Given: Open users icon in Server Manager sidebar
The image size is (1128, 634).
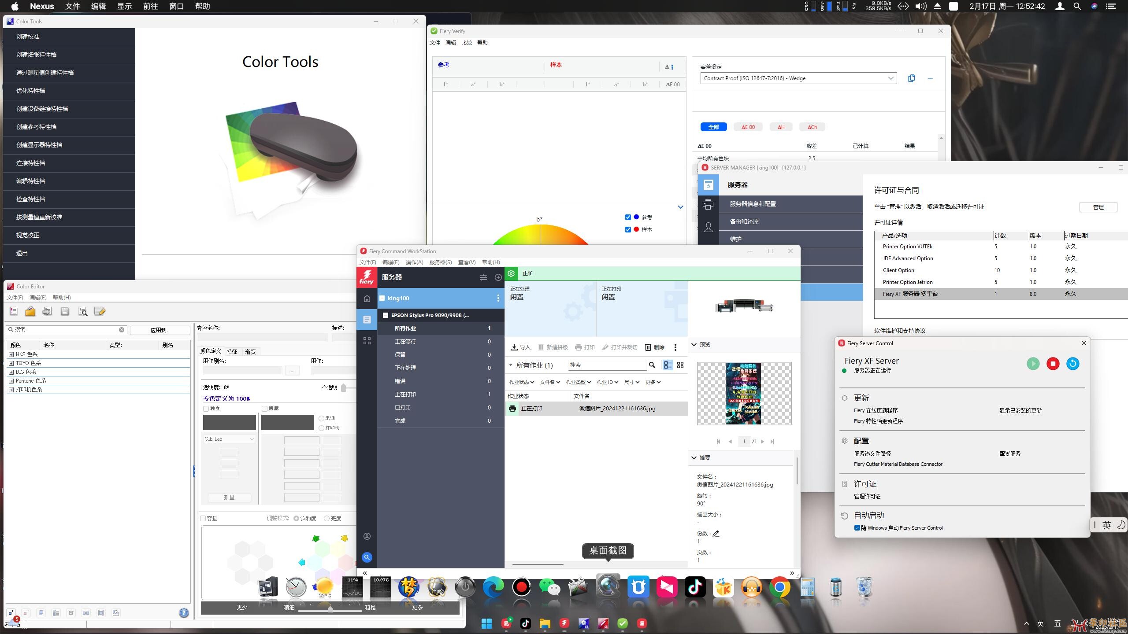Looking at the screenshot, I should point(708,227).
